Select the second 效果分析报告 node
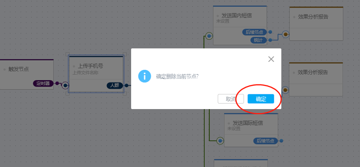Image resolution: width=360 pixels, height=167 pixels. pos(316,79)
